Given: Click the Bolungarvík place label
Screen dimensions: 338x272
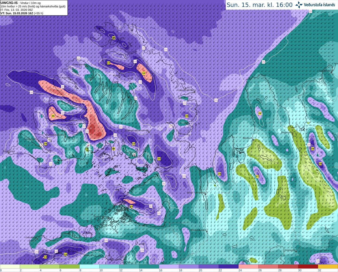Looking at the screenshot, I should (x=79, y=64).
